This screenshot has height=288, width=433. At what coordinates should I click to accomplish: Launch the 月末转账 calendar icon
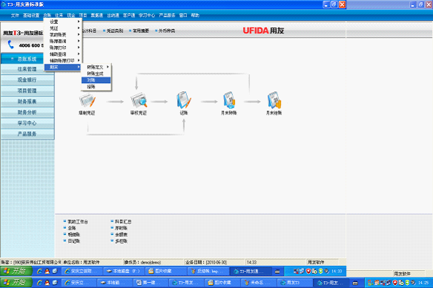point(229,100)
